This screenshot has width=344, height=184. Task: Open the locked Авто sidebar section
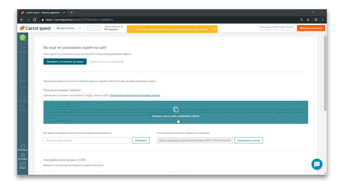coord(23,87)
